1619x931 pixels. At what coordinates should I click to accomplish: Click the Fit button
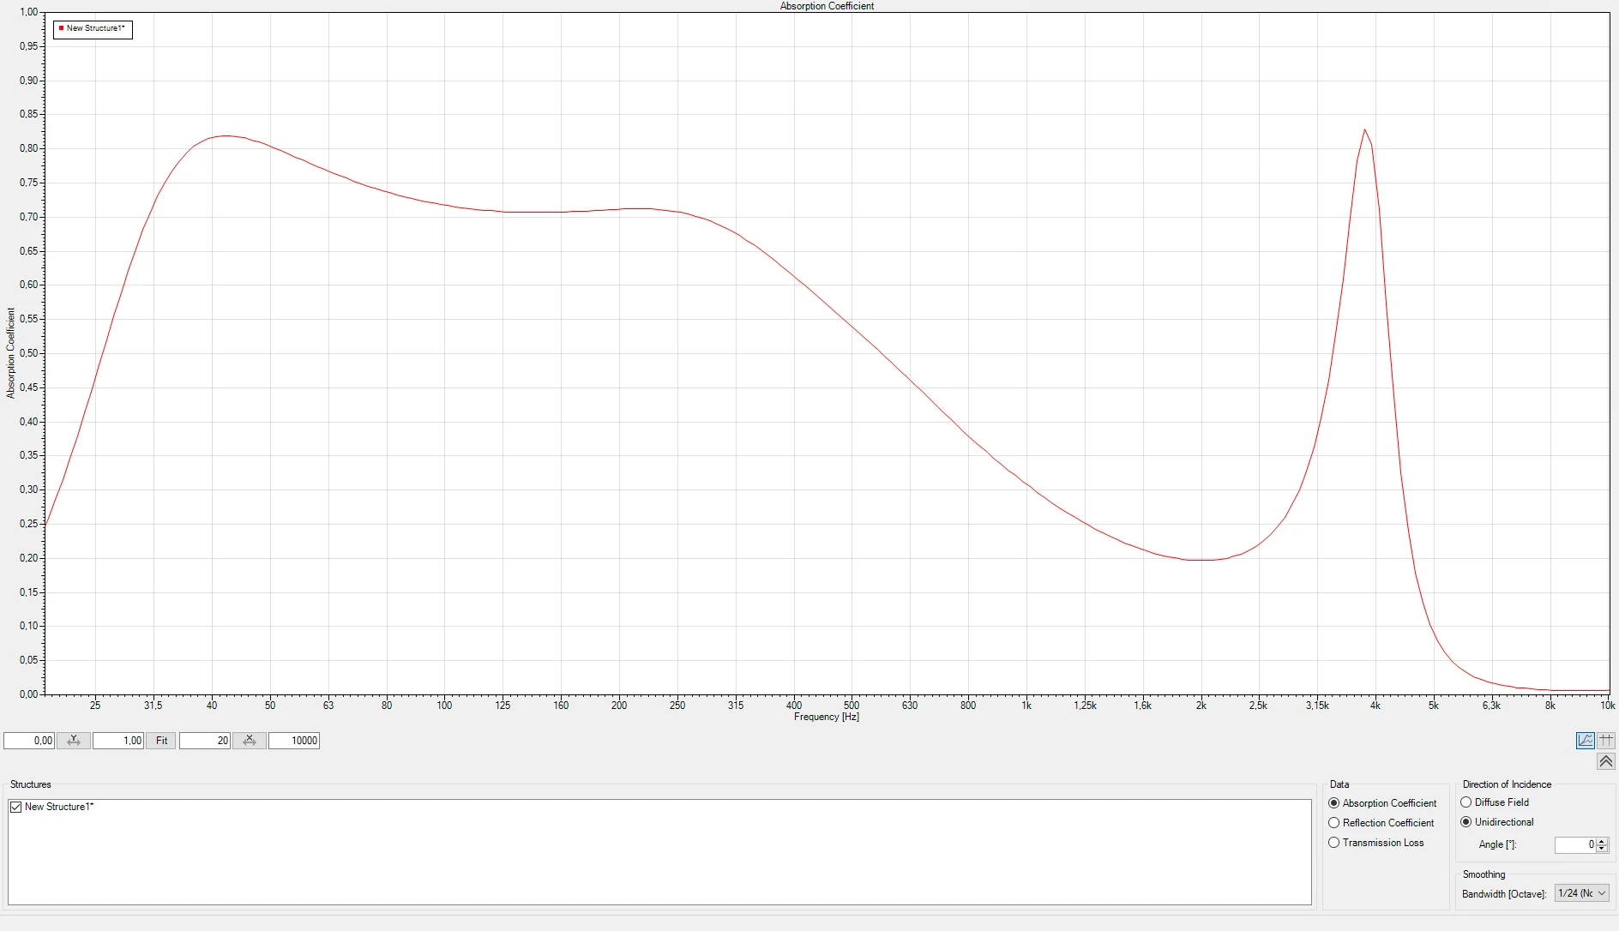point(161,741)
